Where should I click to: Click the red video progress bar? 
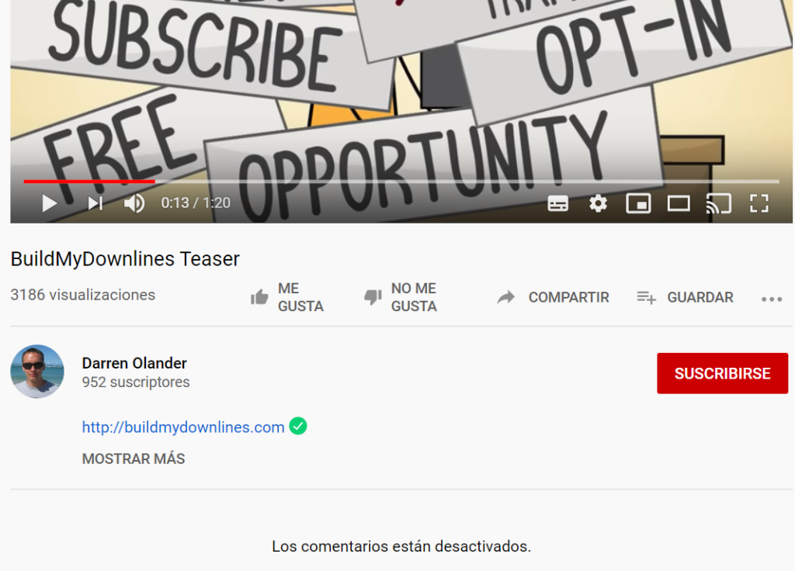(89, 181)
